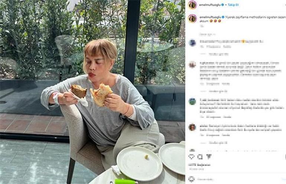Open emoji picker beside the comment box

coord(191,179)
